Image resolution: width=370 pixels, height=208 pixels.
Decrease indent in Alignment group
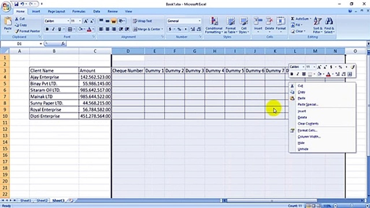121,29
